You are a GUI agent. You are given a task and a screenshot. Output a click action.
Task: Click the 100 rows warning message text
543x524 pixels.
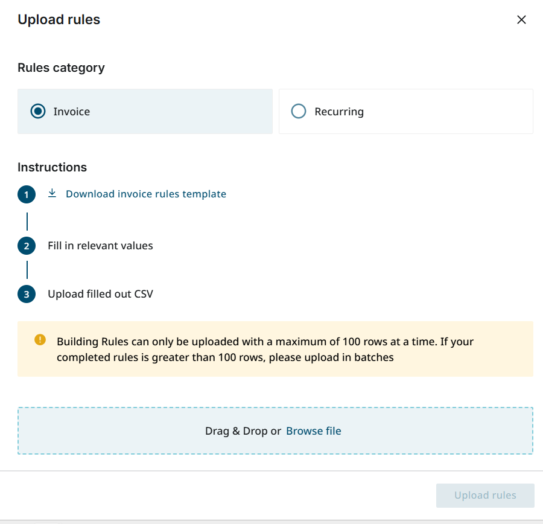point(265,350)
